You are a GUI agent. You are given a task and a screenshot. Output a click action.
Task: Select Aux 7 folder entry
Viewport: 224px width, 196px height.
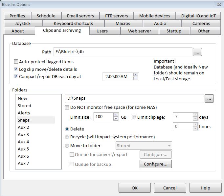click(36, 163)
